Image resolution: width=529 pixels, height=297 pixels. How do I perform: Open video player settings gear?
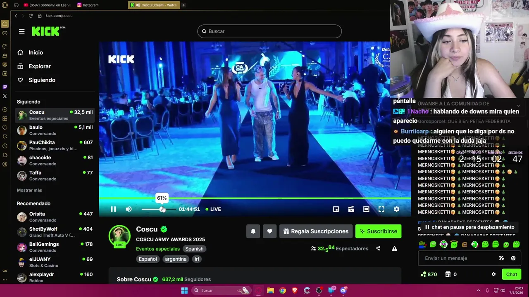(396, 209)
